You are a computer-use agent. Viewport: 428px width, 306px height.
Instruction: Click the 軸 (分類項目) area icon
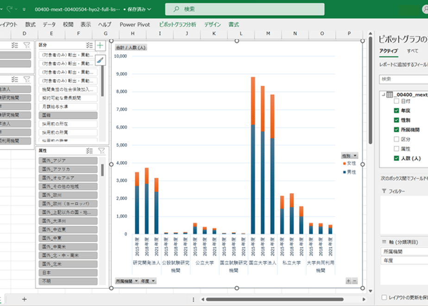(384, 242)
